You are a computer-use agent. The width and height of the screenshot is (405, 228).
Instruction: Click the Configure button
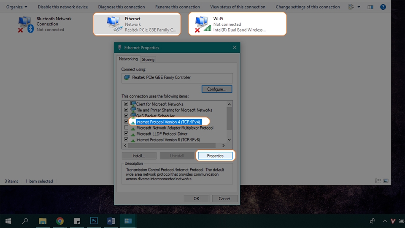[x=217, y=89]
